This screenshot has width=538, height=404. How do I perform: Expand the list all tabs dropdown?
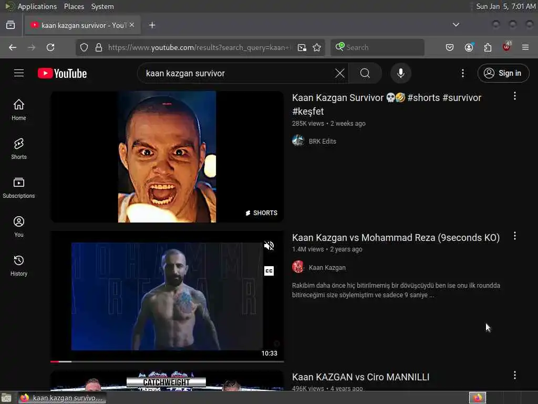click(x=456, y=25)
